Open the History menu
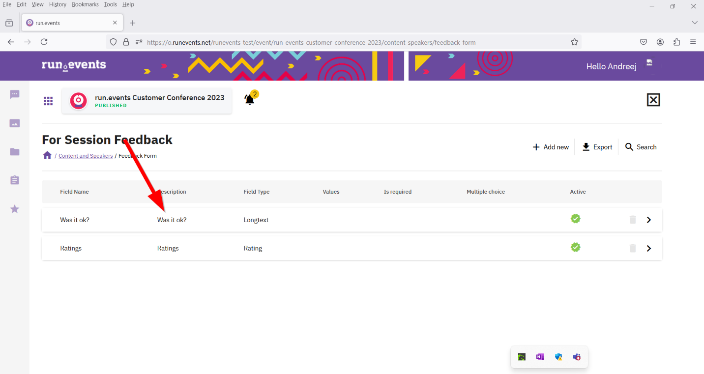Screen dimensions: 704x374 (58, 4)
